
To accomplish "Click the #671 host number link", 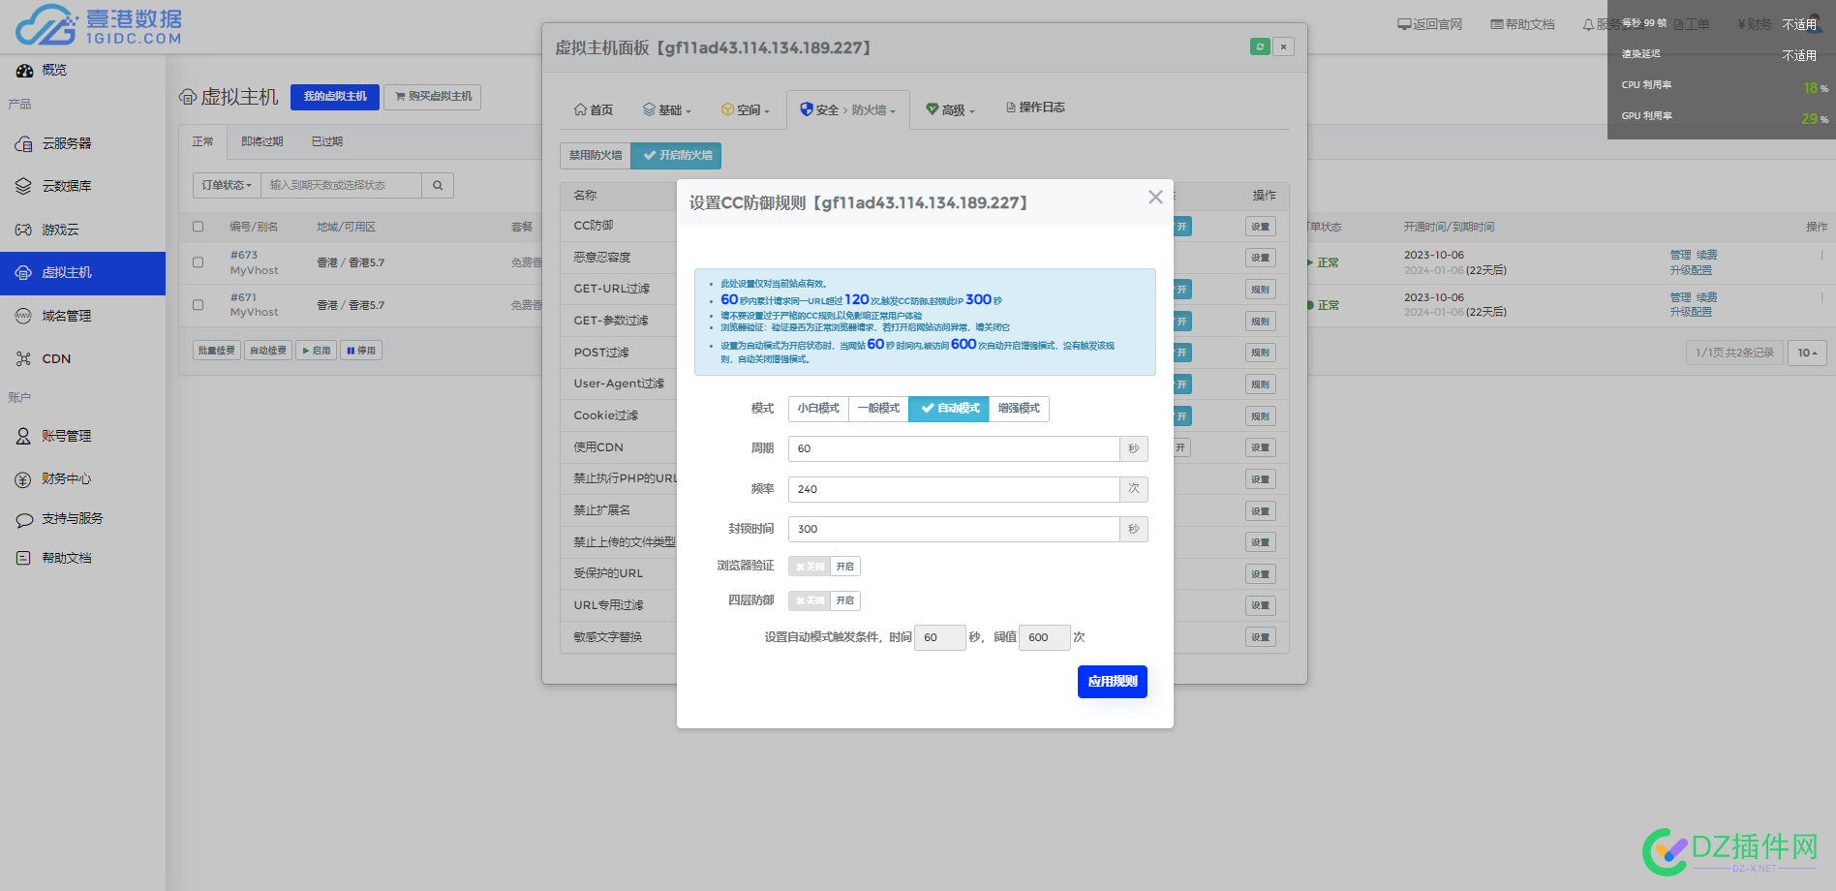I will [x=243, y=298].
